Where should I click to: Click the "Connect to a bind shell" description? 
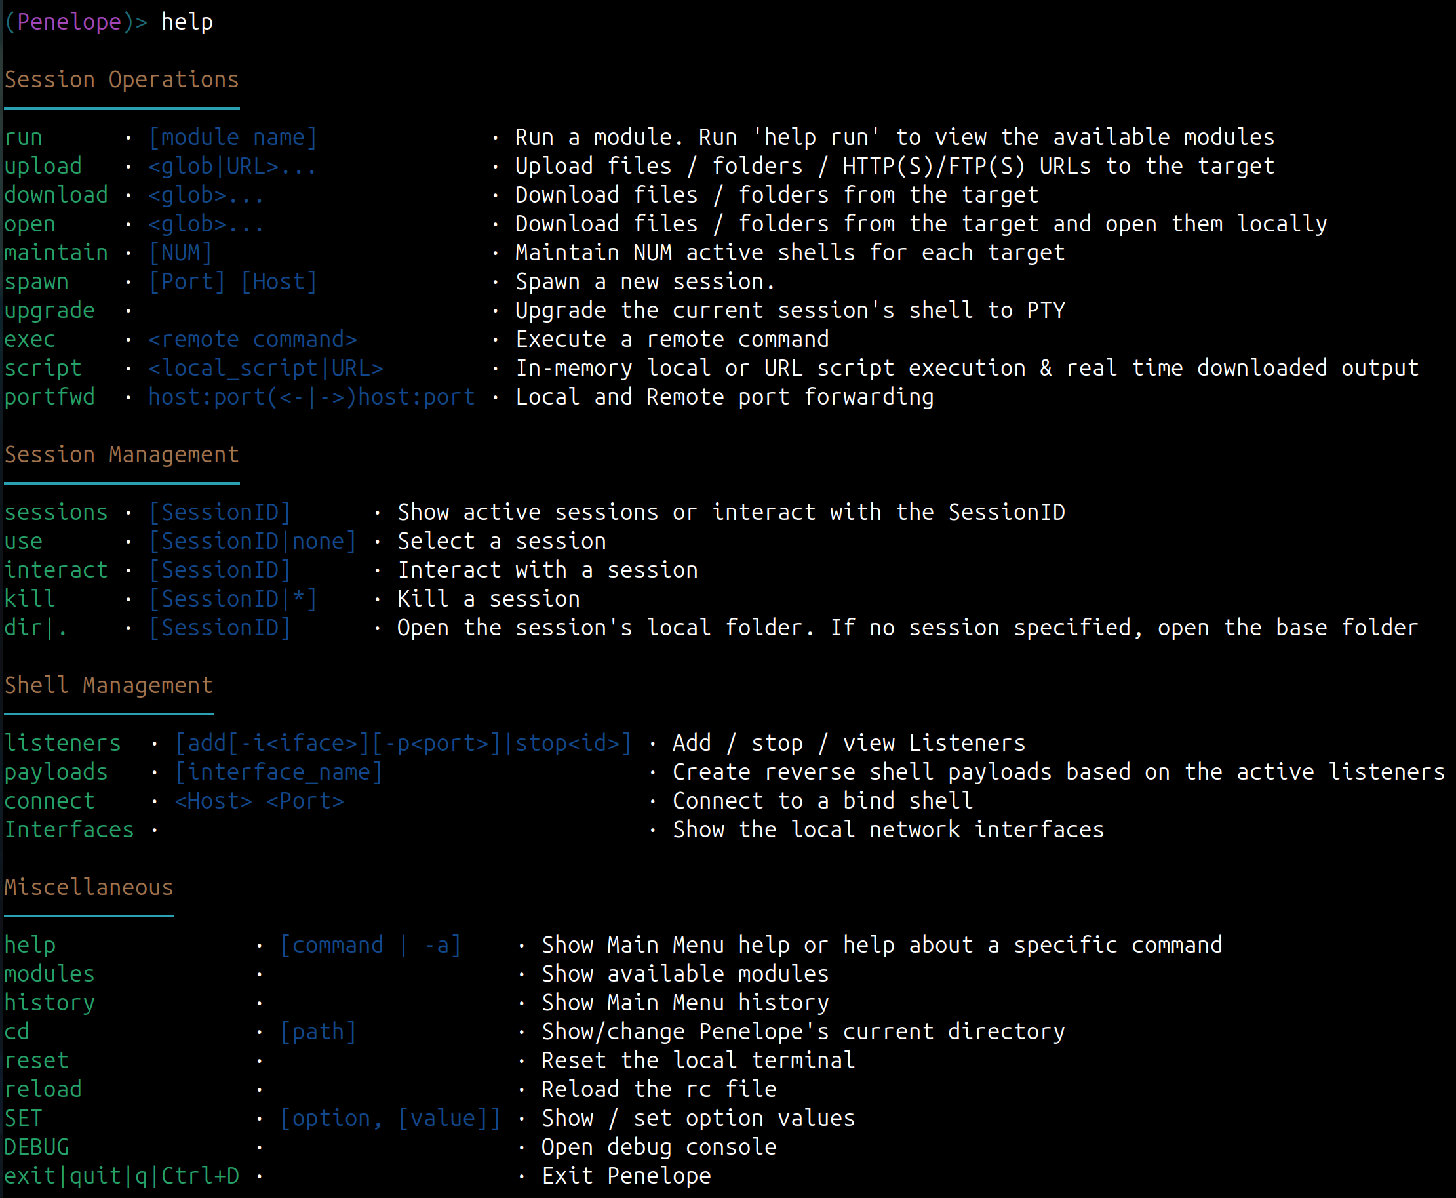(x=823, y=801)
